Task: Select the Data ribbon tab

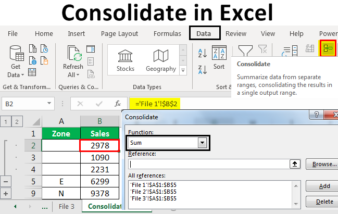Action: (x=205, y=33)
